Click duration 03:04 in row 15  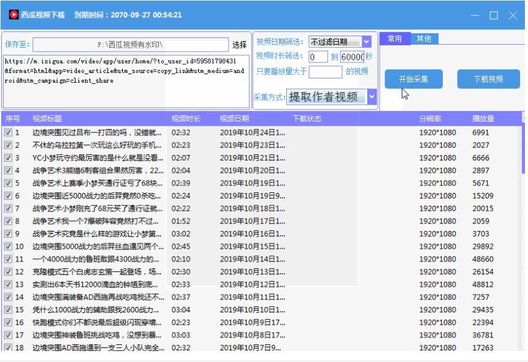[x=181, y=310]
